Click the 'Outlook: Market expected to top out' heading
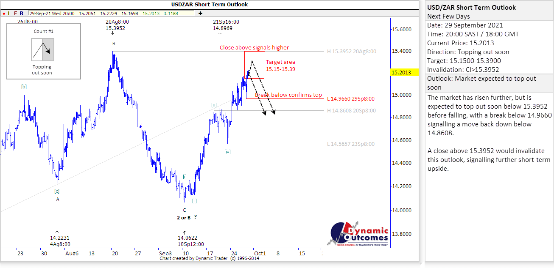554x268 pixels. click(x=482, y=79)
